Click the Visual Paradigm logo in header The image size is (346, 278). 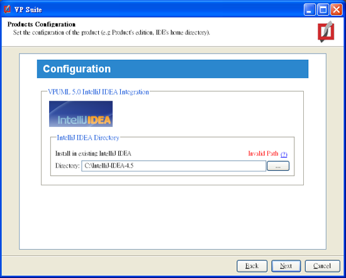click(x=326, y=32)
